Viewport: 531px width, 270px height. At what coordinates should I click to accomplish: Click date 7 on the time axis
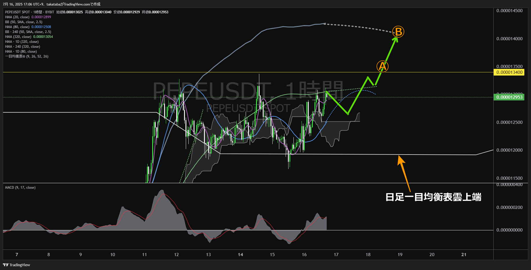click(17, 255)
